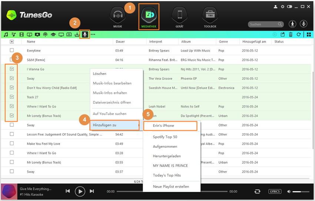Skip to next track

[x=92, y=191]
